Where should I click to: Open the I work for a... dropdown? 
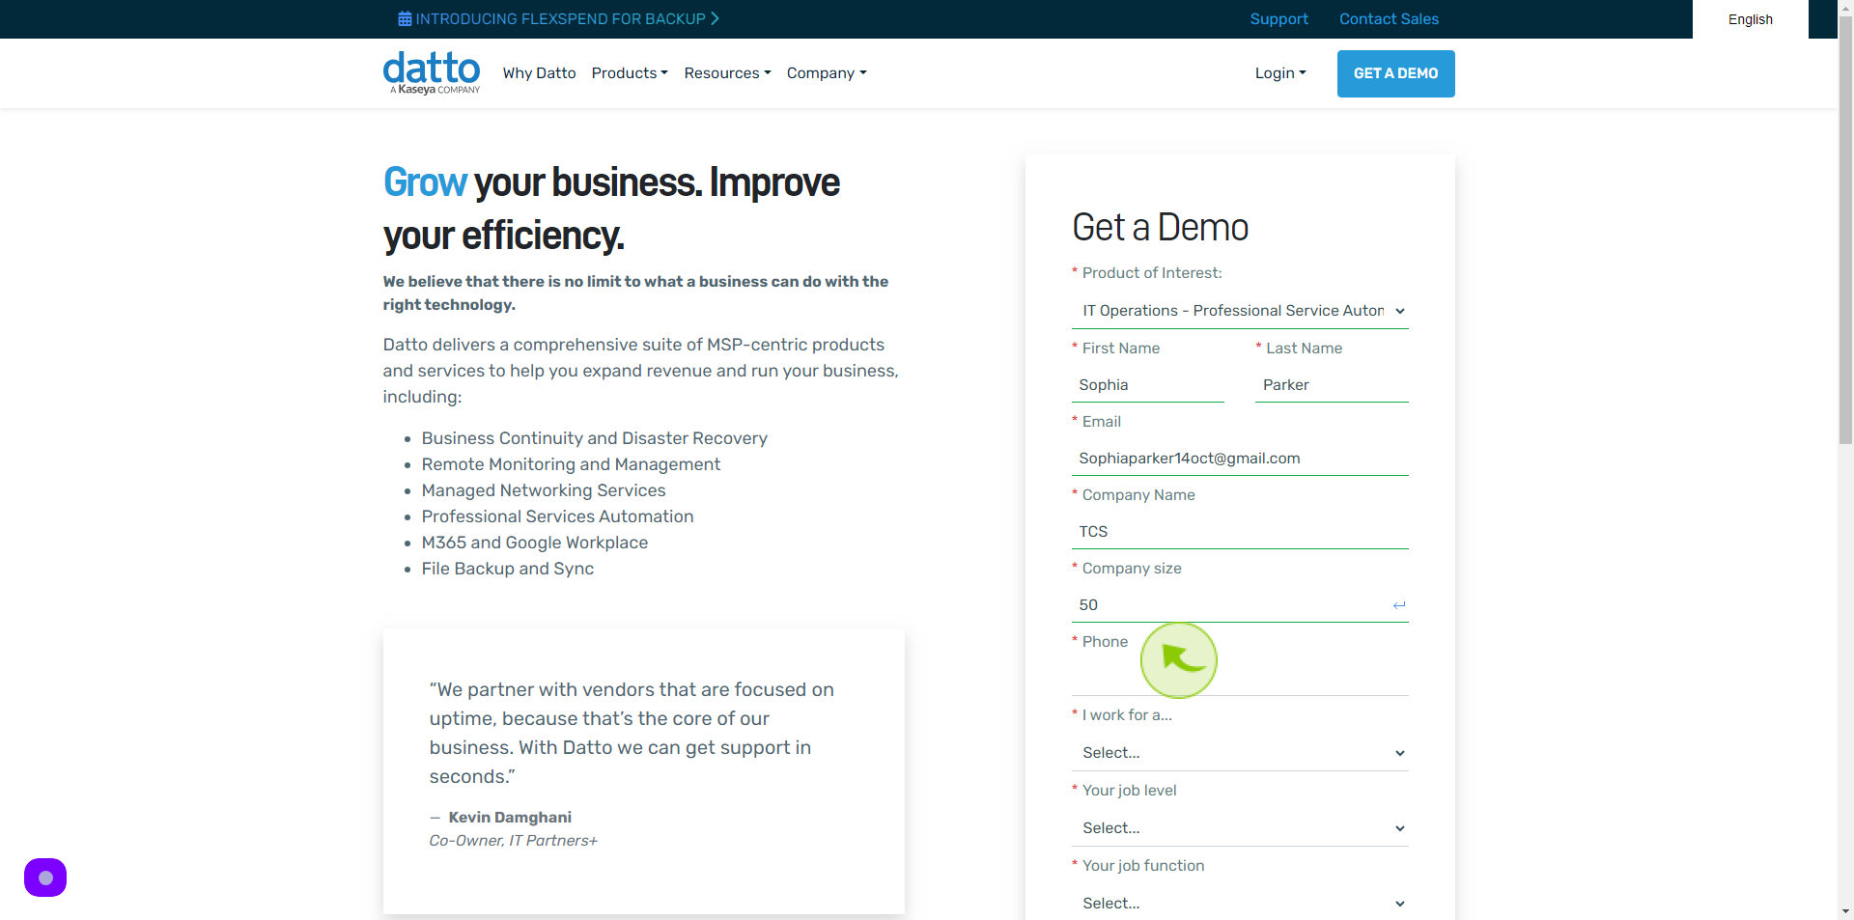pyautogui.click(x=1240, y=753)
